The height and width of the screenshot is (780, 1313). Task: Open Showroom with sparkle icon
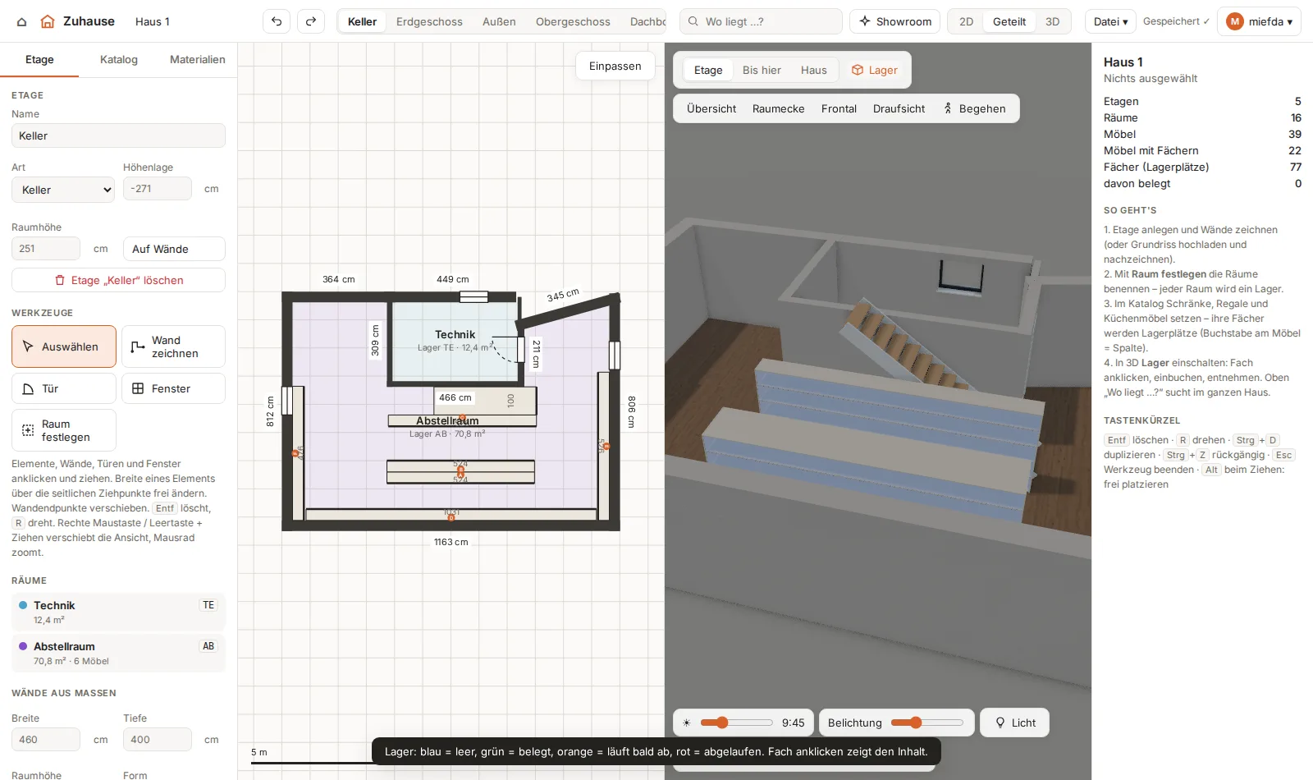click(895, 21)
